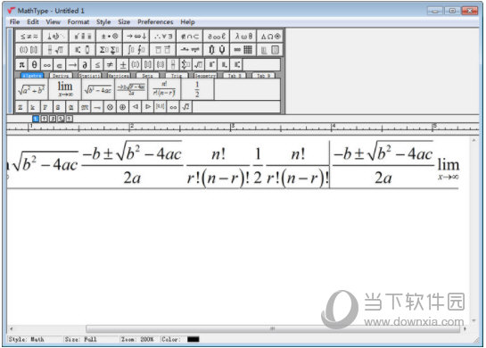Select the decimal-aligned tab stop

[x=70, y=119]
